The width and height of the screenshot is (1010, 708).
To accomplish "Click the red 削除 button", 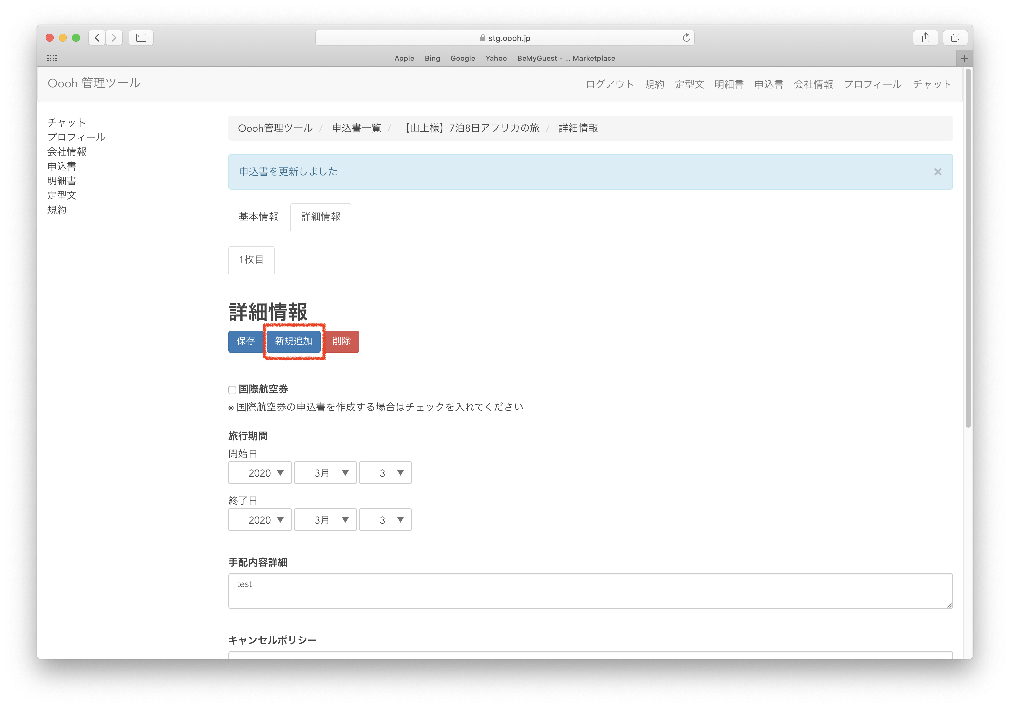I will [x=341, y=341].
